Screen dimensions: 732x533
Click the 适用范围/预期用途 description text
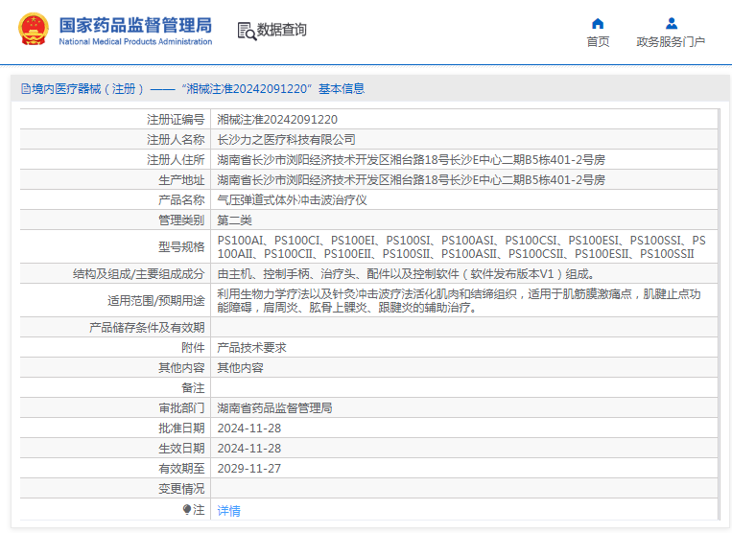(x=459, y=301)
